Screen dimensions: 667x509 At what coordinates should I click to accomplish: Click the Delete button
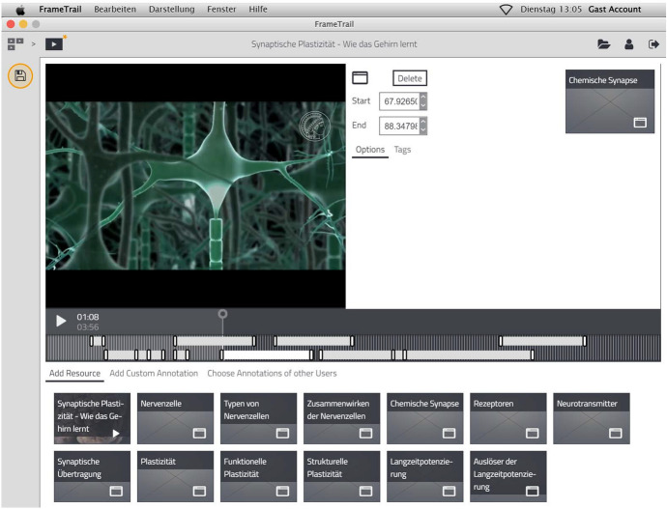(409, 78)
